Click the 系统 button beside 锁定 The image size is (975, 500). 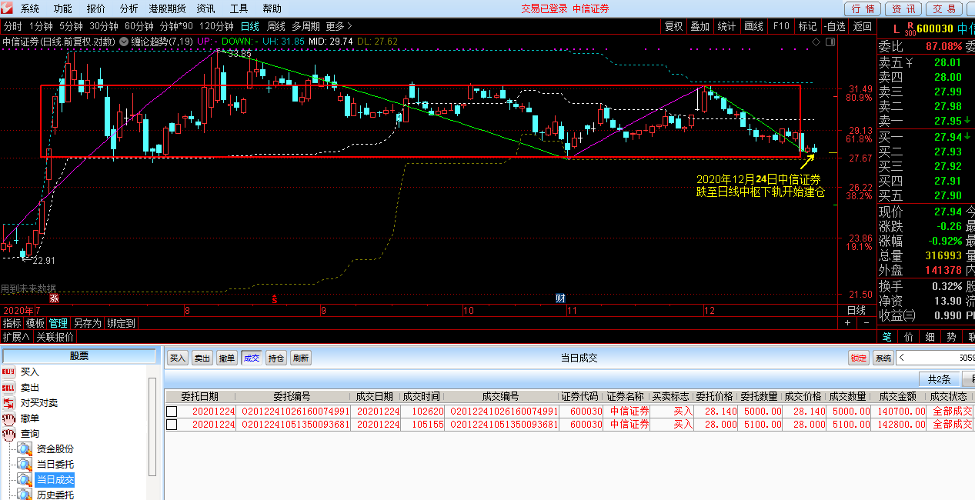tap(883, 358)
